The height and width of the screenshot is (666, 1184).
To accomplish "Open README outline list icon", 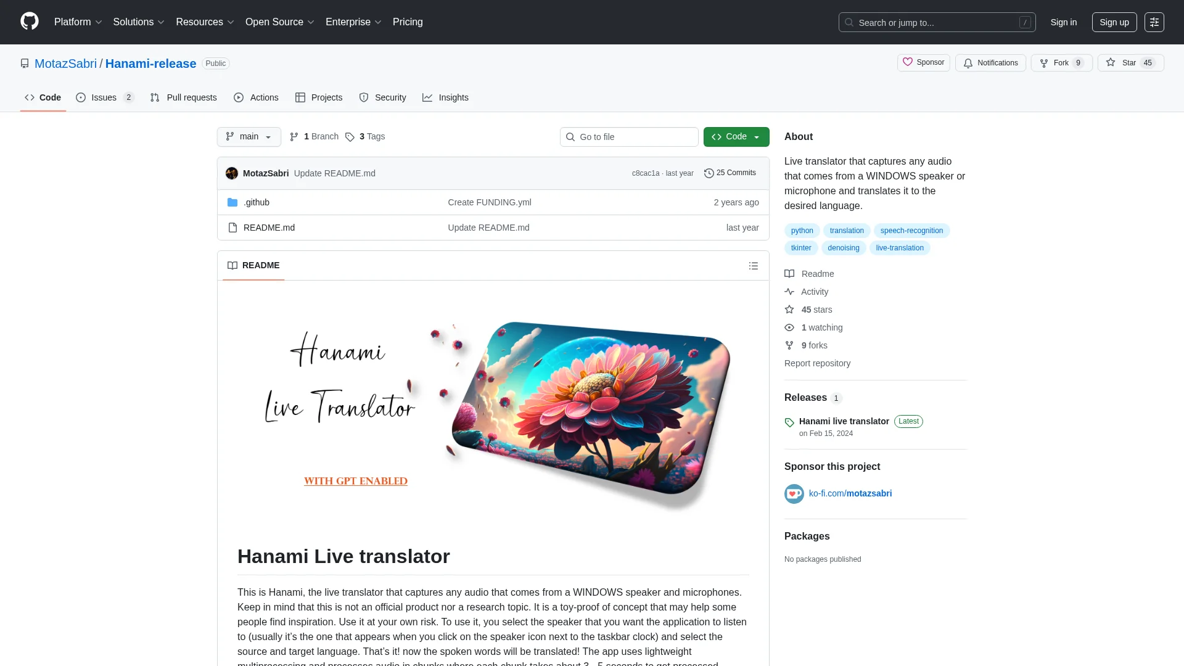I will click(x=753, y=266).
